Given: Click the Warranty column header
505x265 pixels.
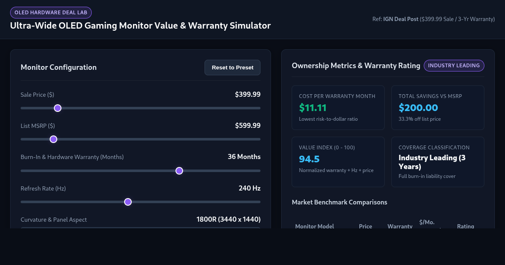Looking at the screenshot, I should pyautogui.click(x=400, y=226).
